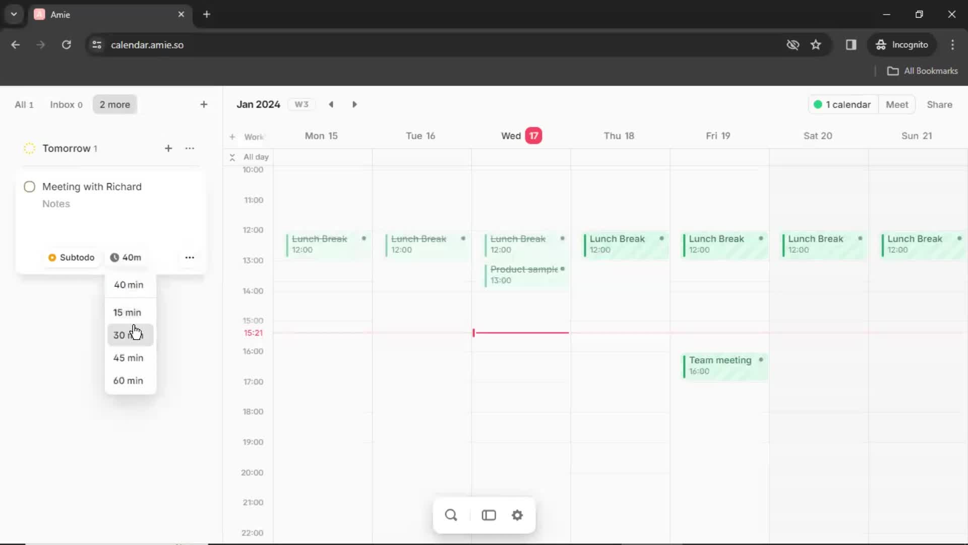Select the 45 min duration option
This screenshot has width=968, height=545.
pos(128,357)
